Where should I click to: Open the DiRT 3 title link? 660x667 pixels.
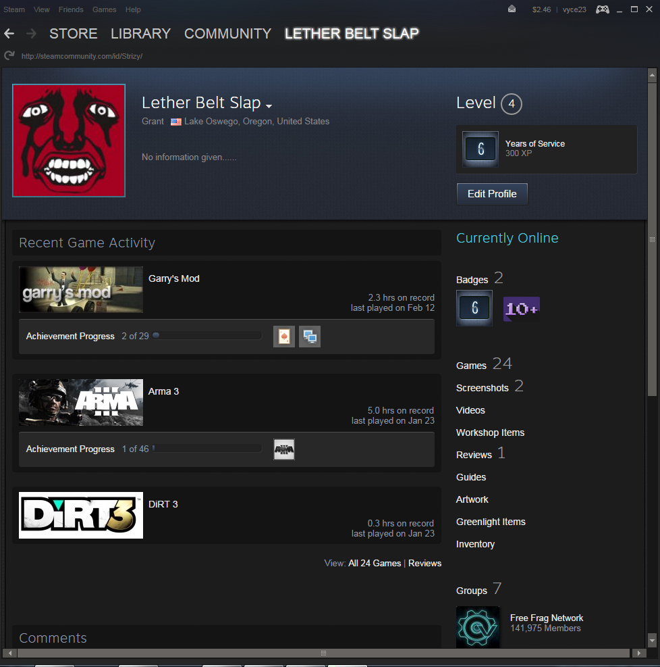coord(163,504)
